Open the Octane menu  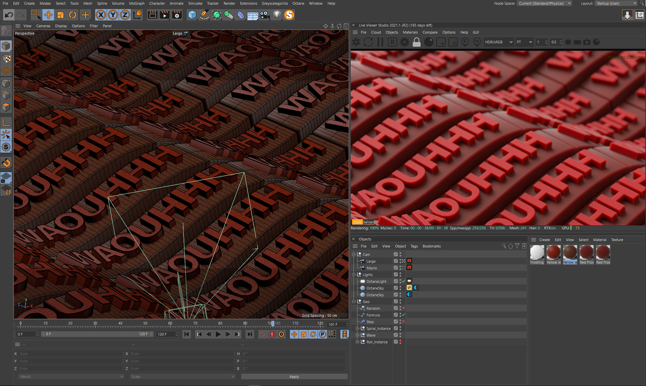click(298, 3)
